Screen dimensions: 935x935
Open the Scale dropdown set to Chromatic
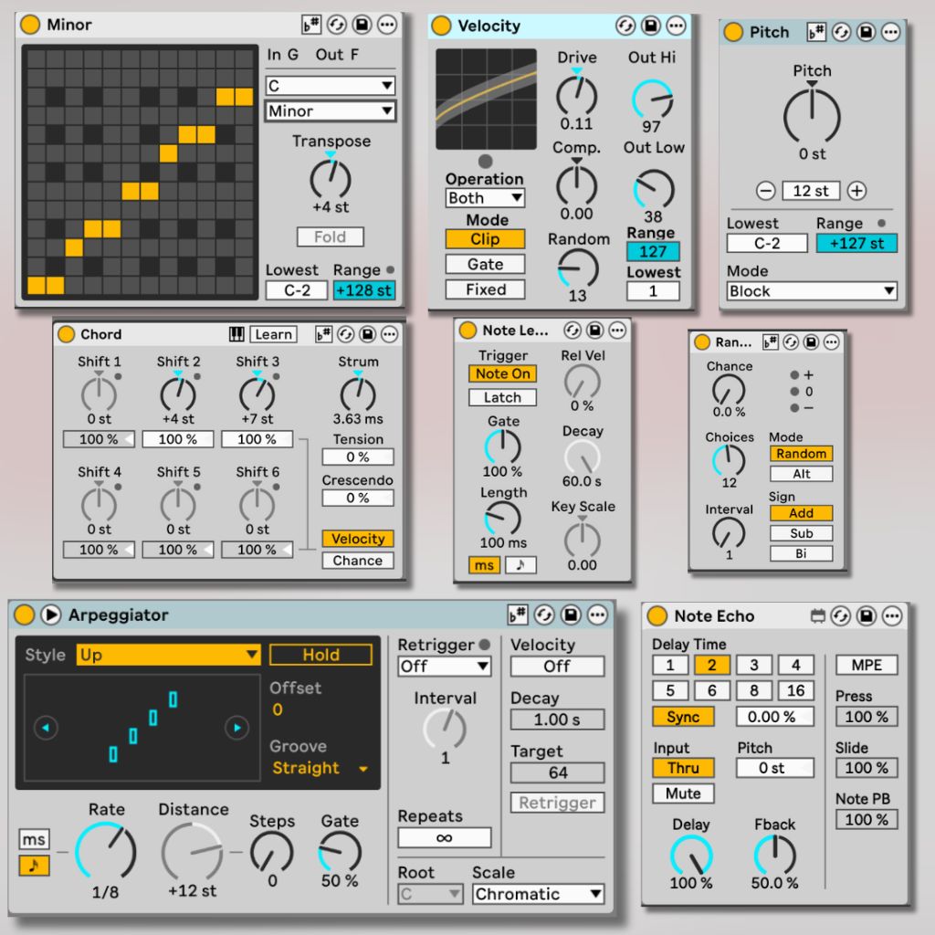(x=537, y=895)
